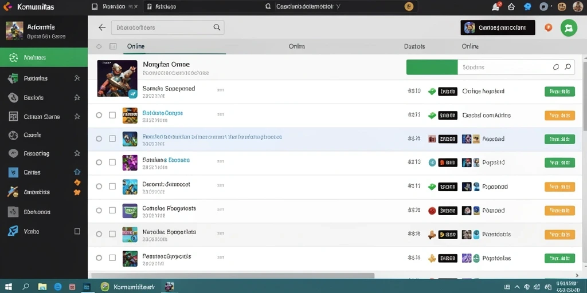Click the green button on the Somdis Sopepaned row

pos(559,91)
